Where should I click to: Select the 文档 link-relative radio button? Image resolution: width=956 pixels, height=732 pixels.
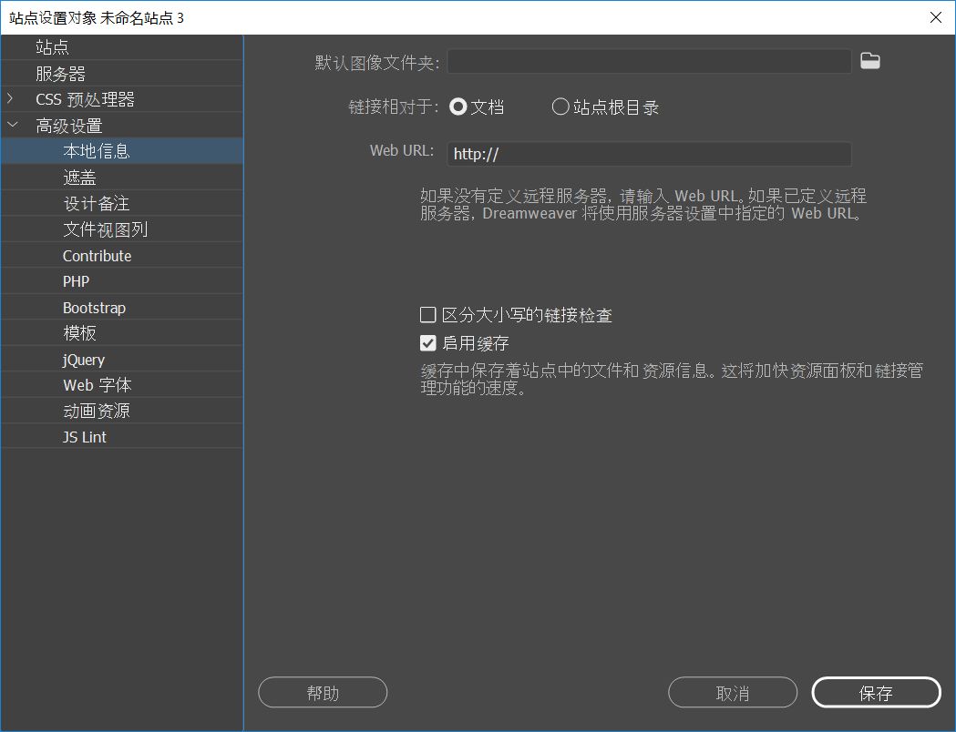click(457, 107)
